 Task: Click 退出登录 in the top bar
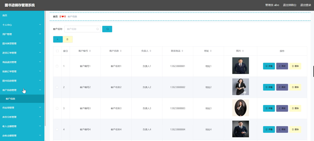click(306, 5)
